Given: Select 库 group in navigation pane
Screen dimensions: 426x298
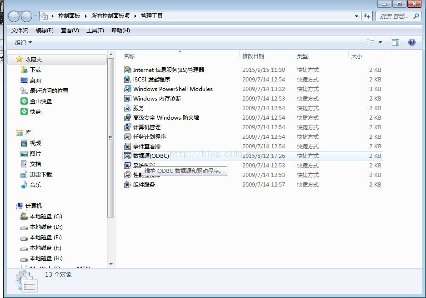Looking at the screenshot, I should point(24,133).
